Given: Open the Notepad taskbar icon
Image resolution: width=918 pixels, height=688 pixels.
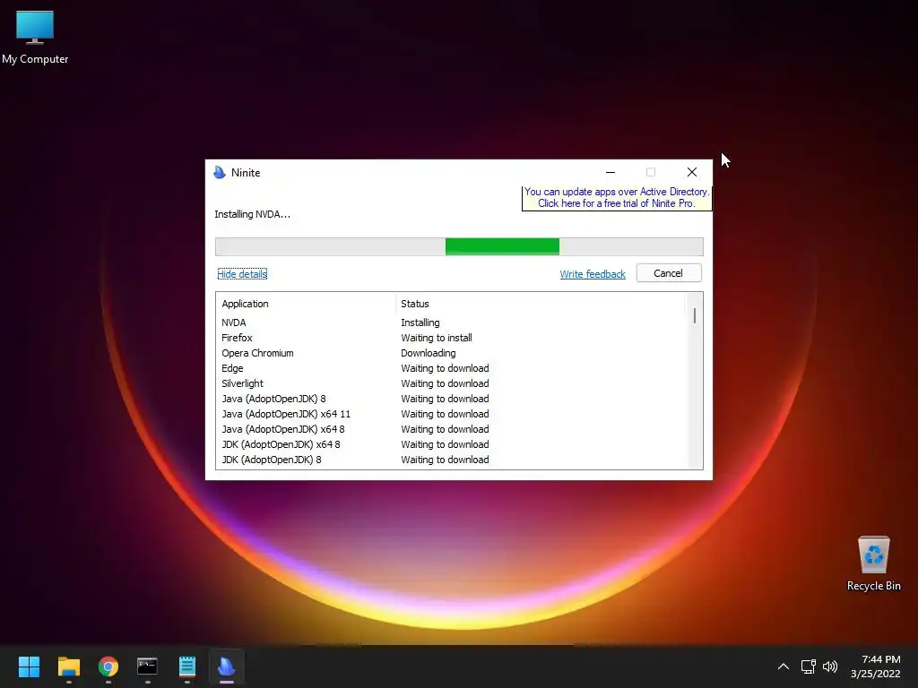Looking at the screenshot, I should (187, 666).
